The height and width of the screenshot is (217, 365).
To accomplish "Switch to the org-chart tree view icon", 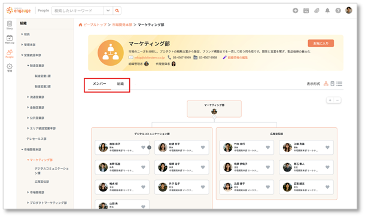I will click(x=326, y=84).
